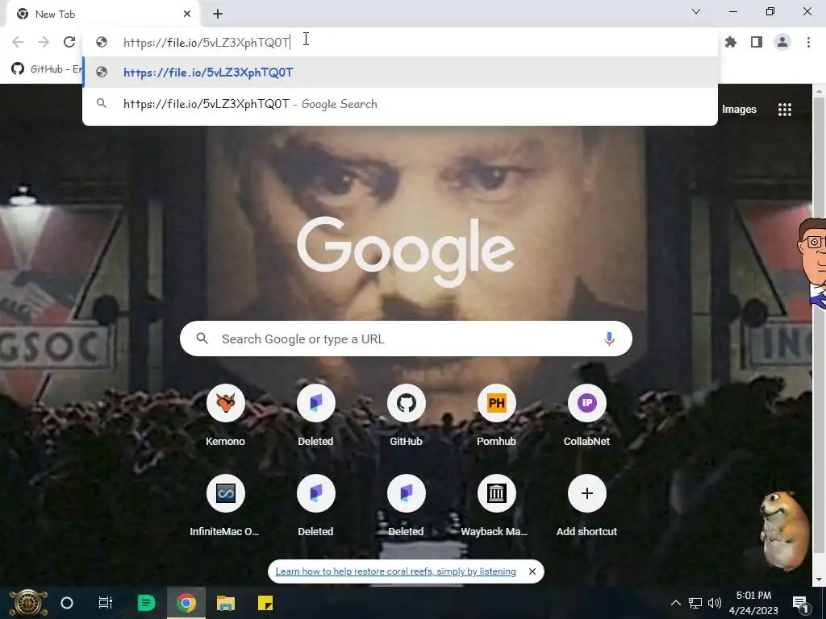Click the Google search box
Screen dimensions: 826x619
pyautogui.click(x=407, y=339)
